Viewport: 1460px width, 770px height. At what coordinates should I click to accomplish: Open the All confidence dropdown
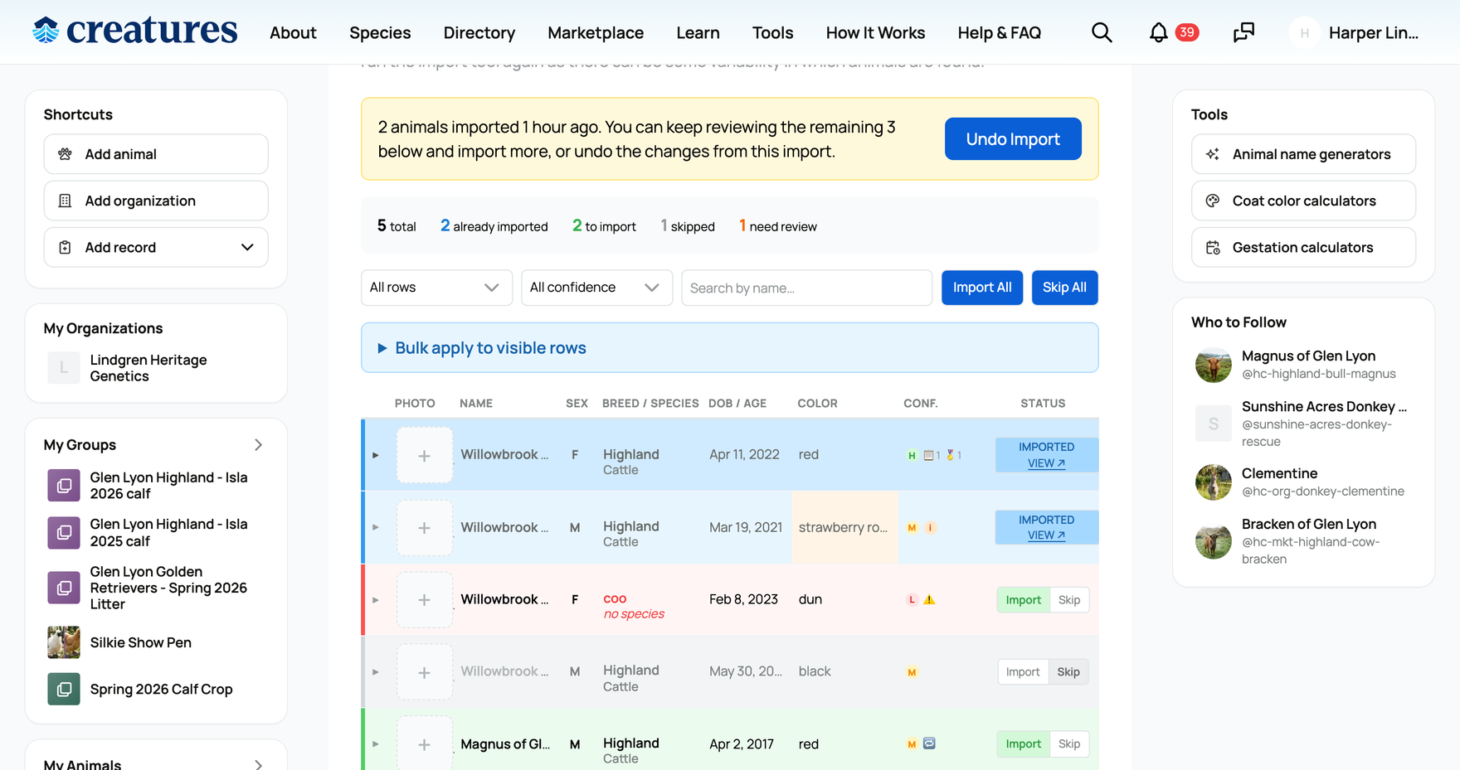[x=596, y=288]
